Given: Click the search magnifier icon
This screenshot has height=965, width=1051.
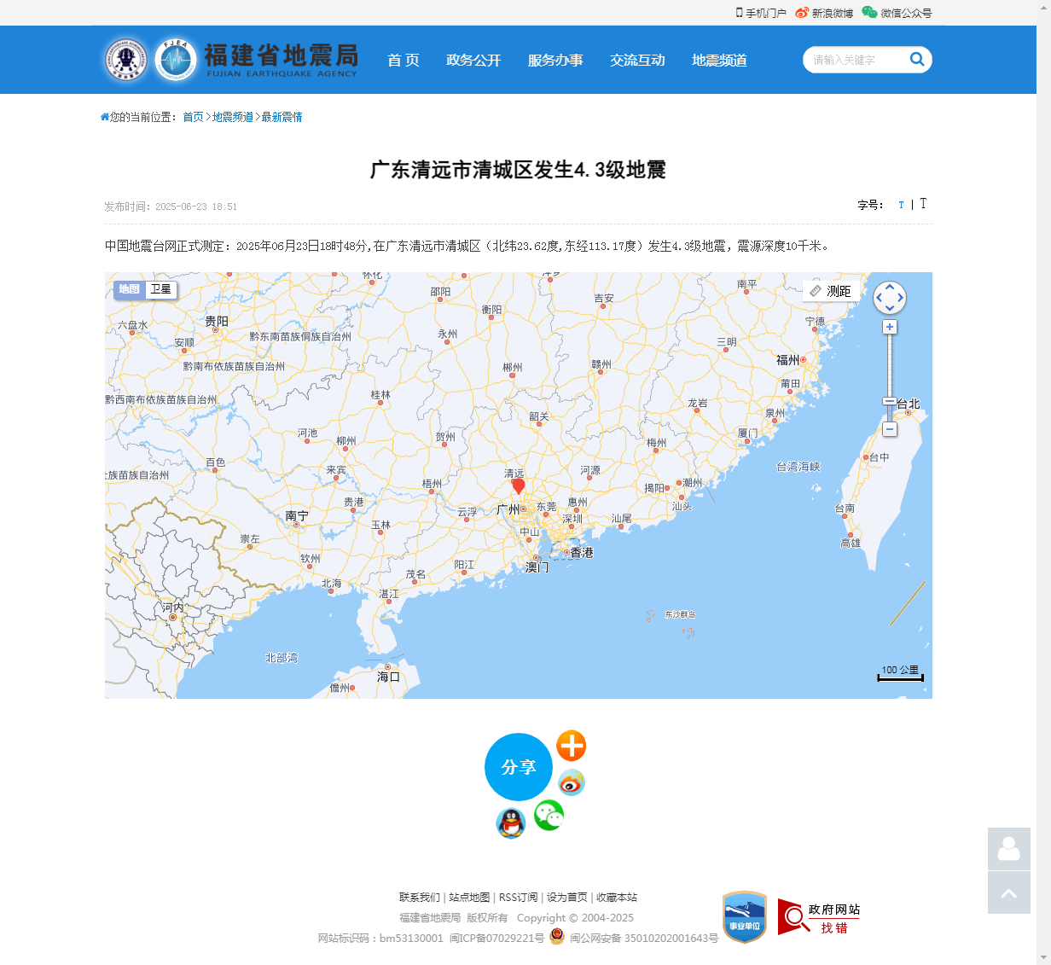Looking at the screenshot, I should pyautogui.click(x=917, y=59).
